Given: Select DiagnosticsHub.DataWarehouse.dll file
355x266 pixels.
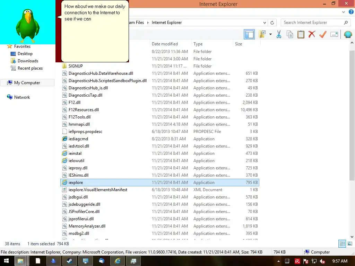Looking at the screenshot, I should point(160,73).
